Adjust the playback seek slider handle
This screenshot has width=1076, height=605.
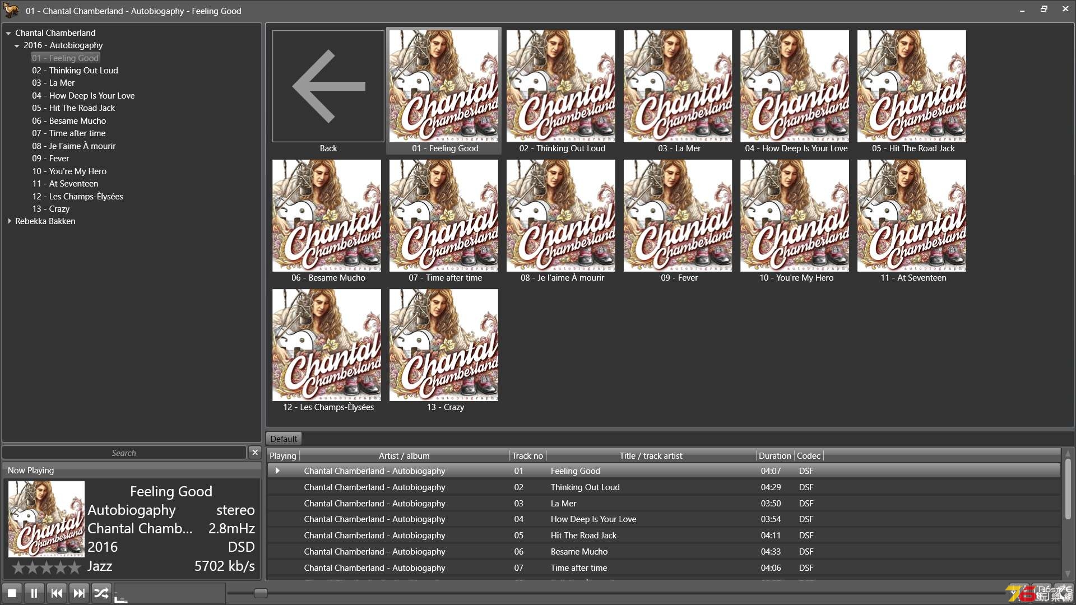pyautogui.click(x=261, y=593)
